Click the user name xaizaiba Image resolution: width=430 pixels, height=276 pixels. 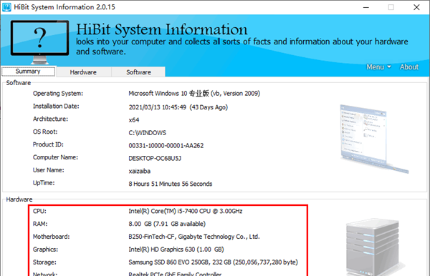139,171
